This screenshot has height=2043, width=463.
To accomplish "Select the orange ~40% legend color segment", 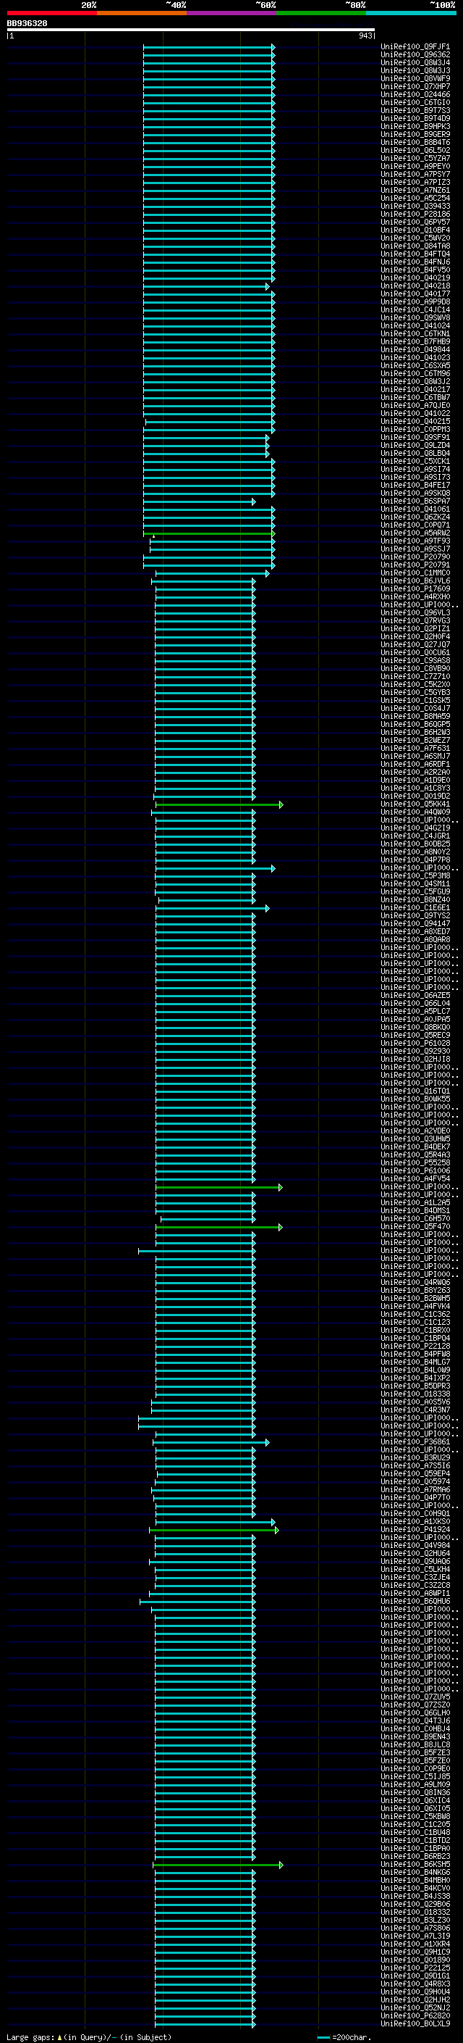I will click(142, 13).
